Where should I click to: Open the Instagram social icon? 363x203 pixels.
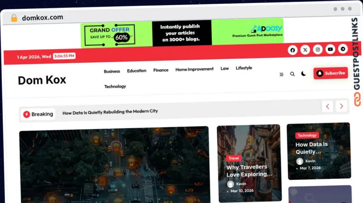pyautogui.click(x=318, y=49)
